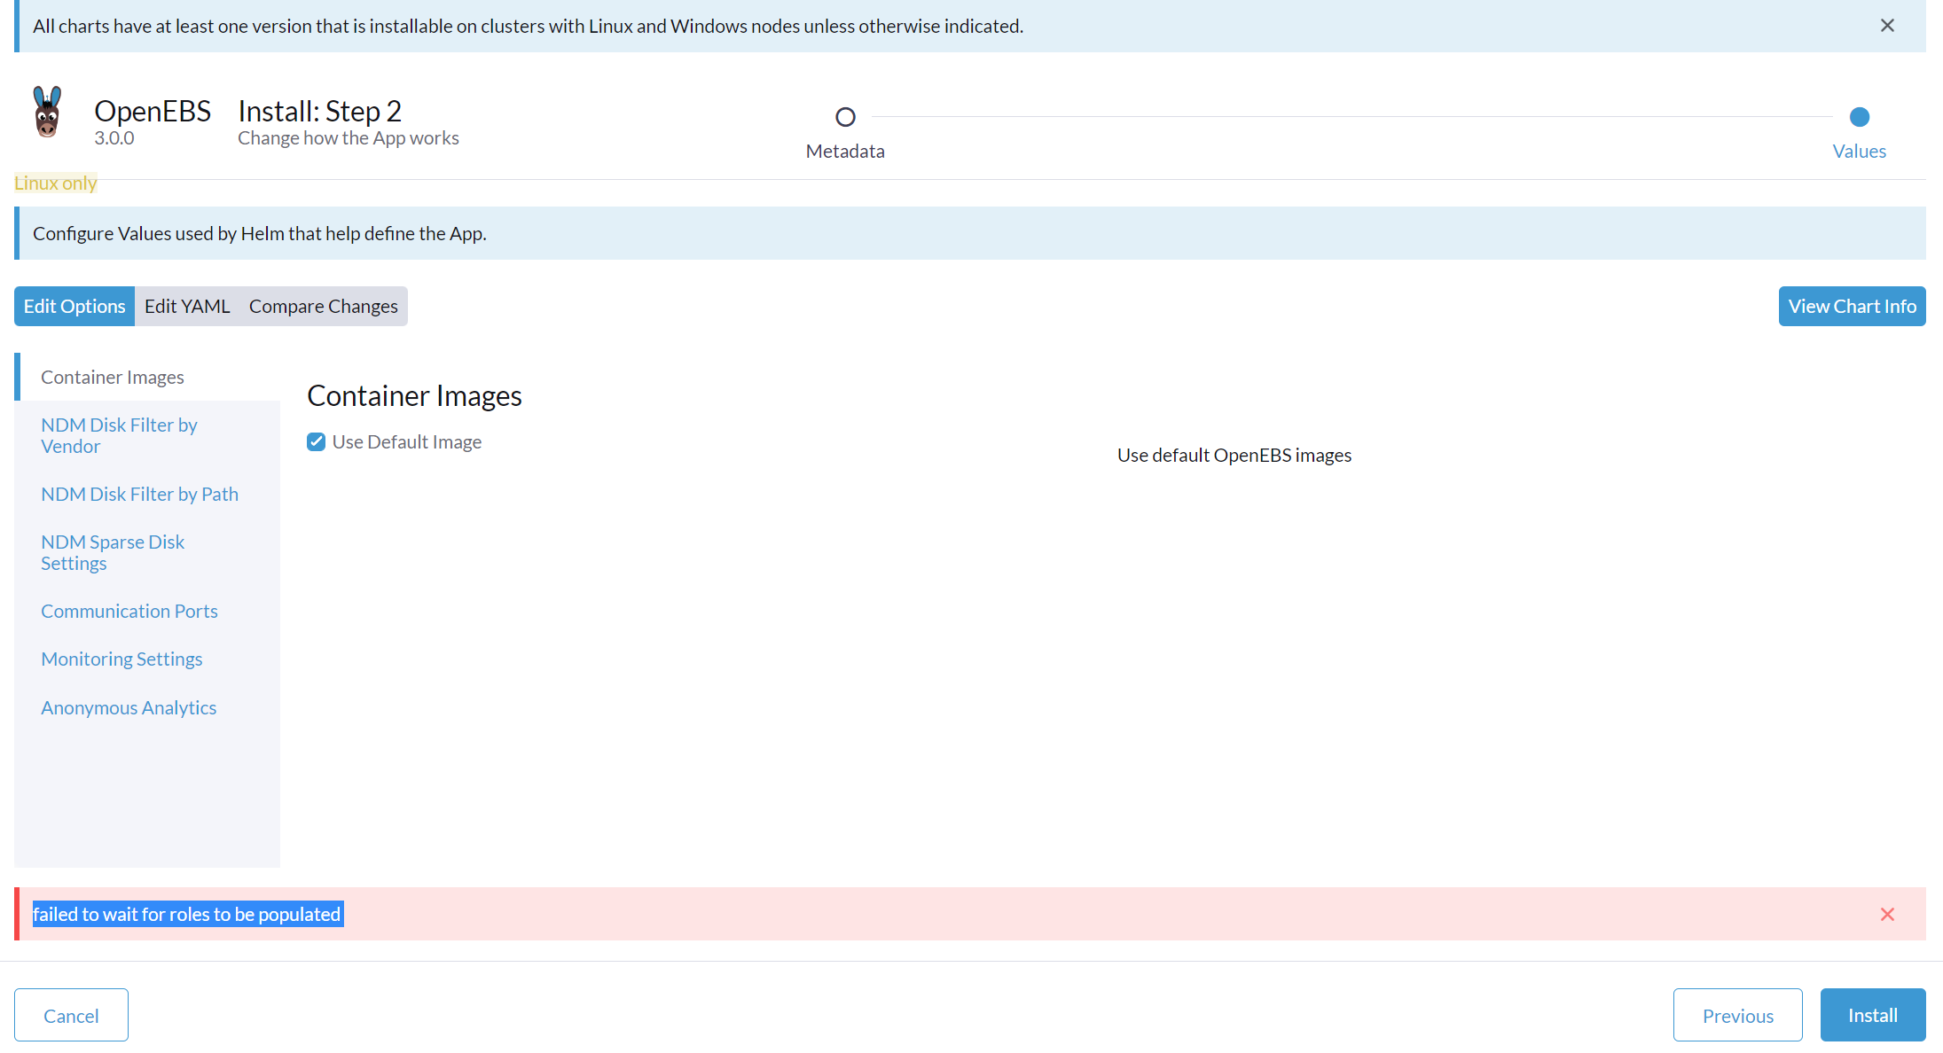
Task: Select the Monitoring Settings sidebar entry
Action: pyautogui.click(x=121, y=659)
